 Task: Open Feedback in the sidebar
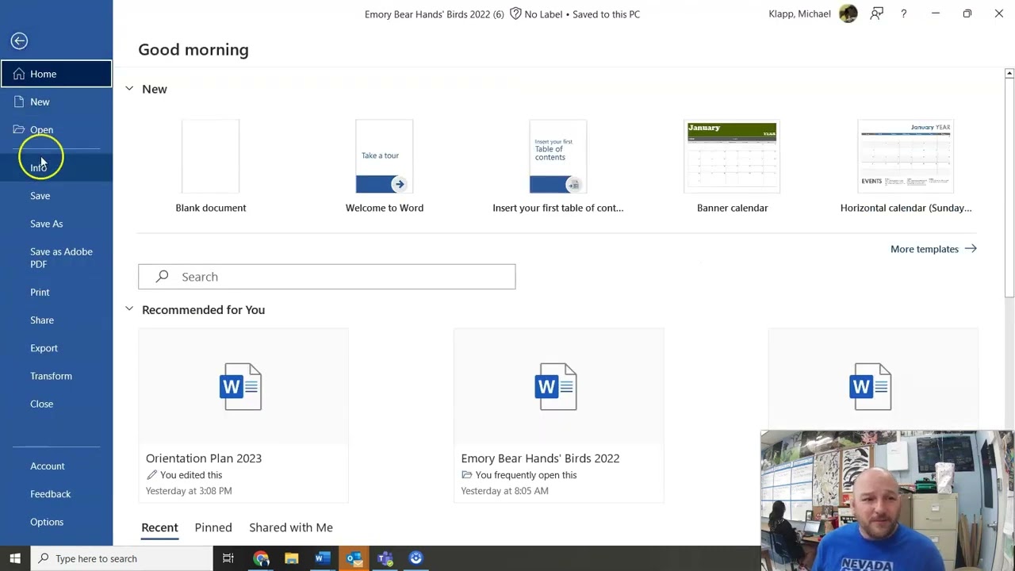coord(56,494)
